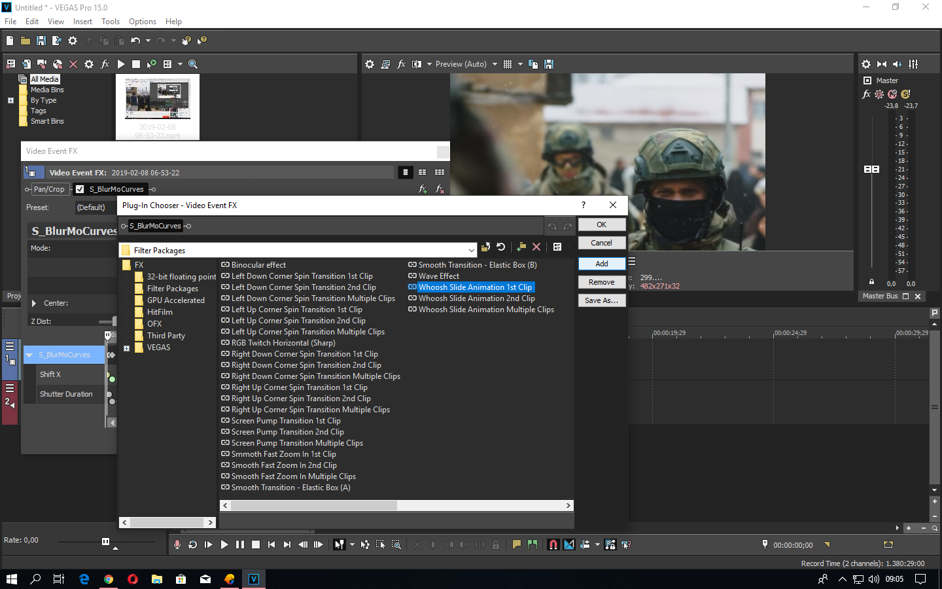The height and width of the screenshot is (589, 942).
Task: Change plug-in list view mode icon
Action: pyautogui.click(x=557, y=247)
